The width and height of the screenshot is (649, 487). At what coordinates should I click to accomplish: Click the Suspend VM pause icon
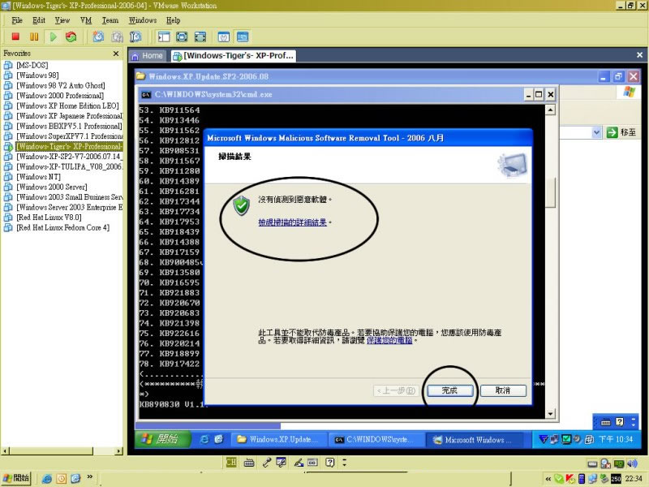pyautogui.click(x=34, y=37)
